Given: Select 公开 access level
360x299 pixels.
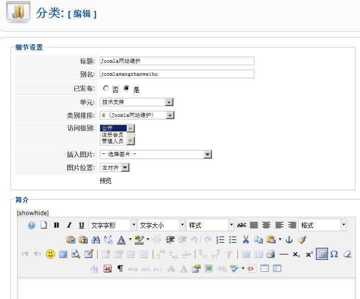Looking at the screenshot, I should (x=113, y=128).
